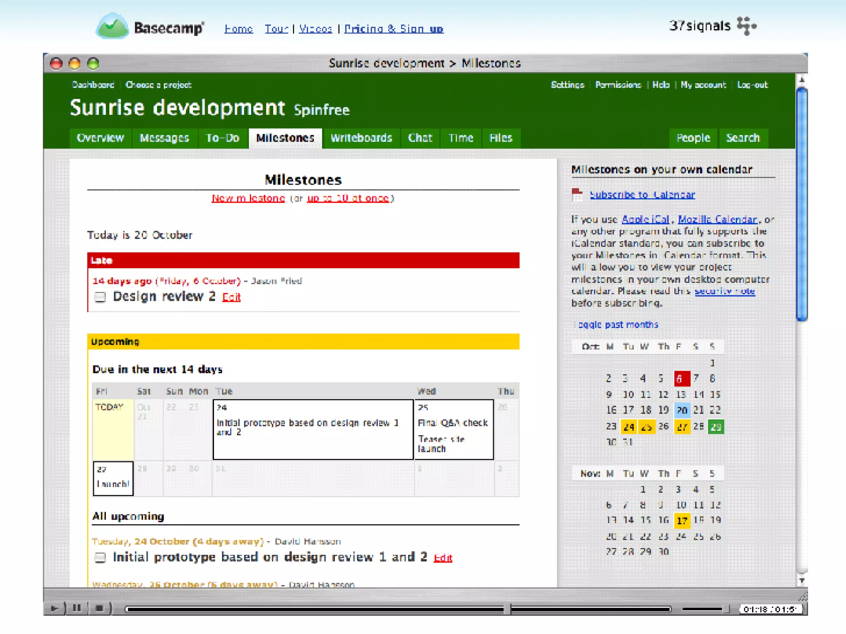Screen dimensions: 846x634
Task: Click the scrollbar down arrow
Action: click(801, 580)
